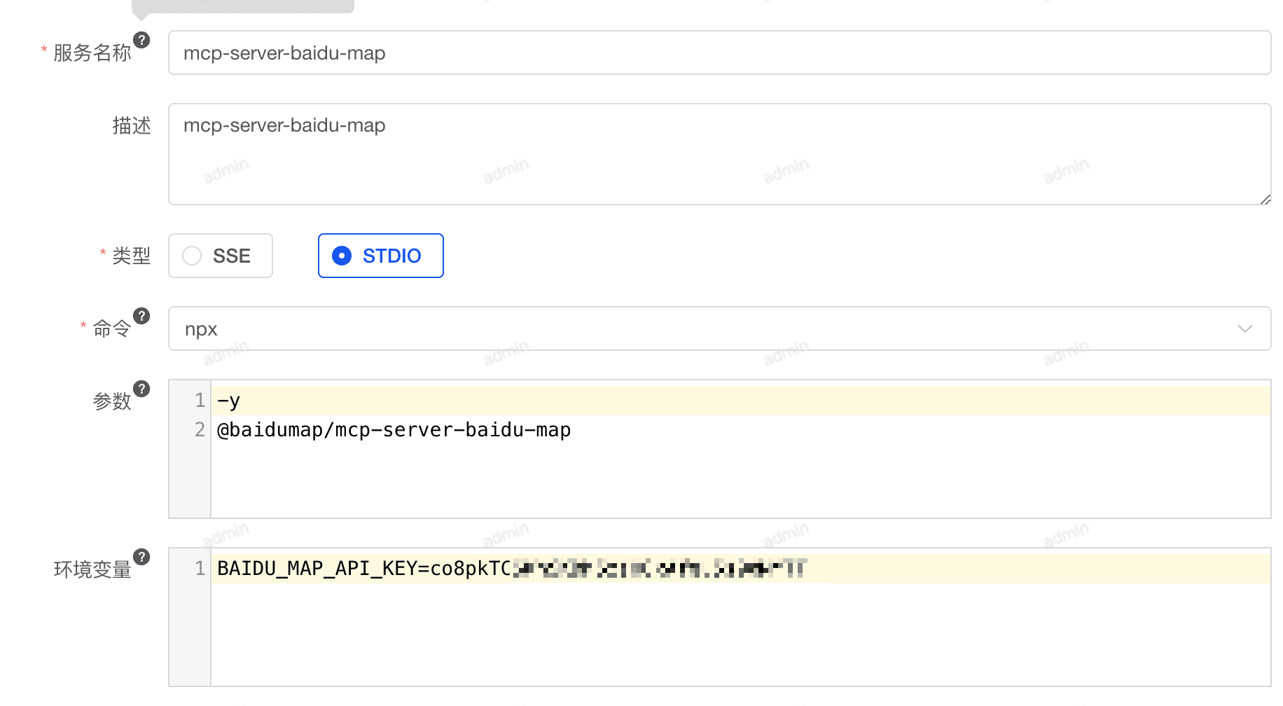The image size is (1283, 706).
Task: Click the 描述 field label
Action: [132, 125]
